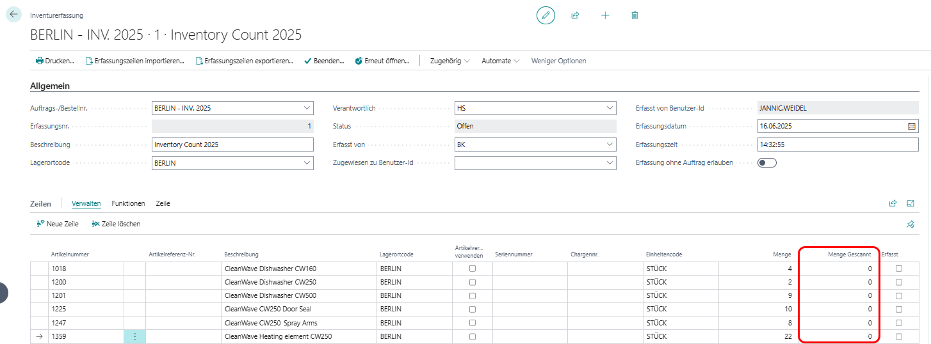Click the plus icon to create new
The width and height of the screenshot is (931, 344).
coord(605,15)
